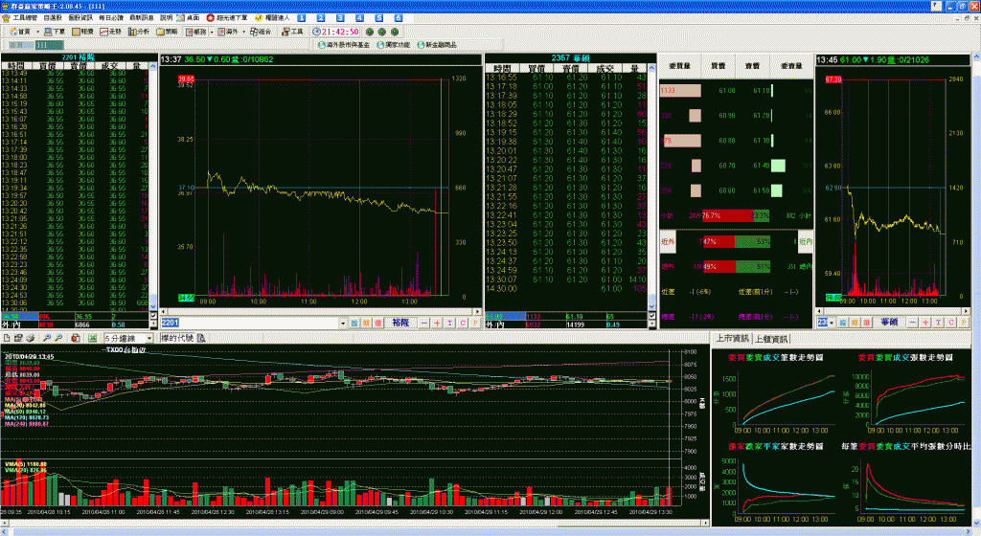
Task: Click right arrow of 裕隆 chart horizontal scrollbar
Action: tap(477, 311)
